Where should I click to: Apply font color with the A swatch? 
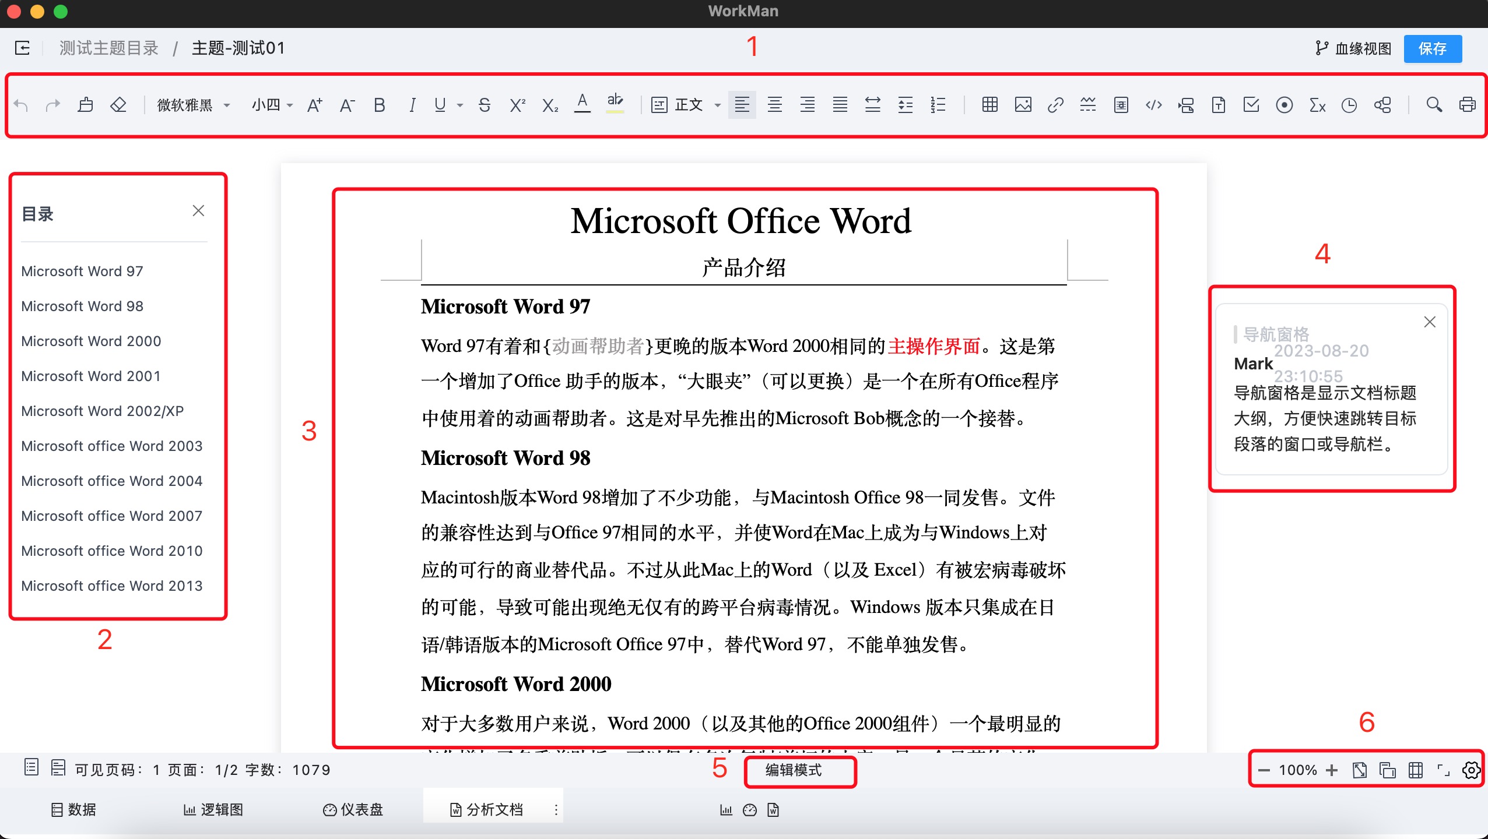582,104
